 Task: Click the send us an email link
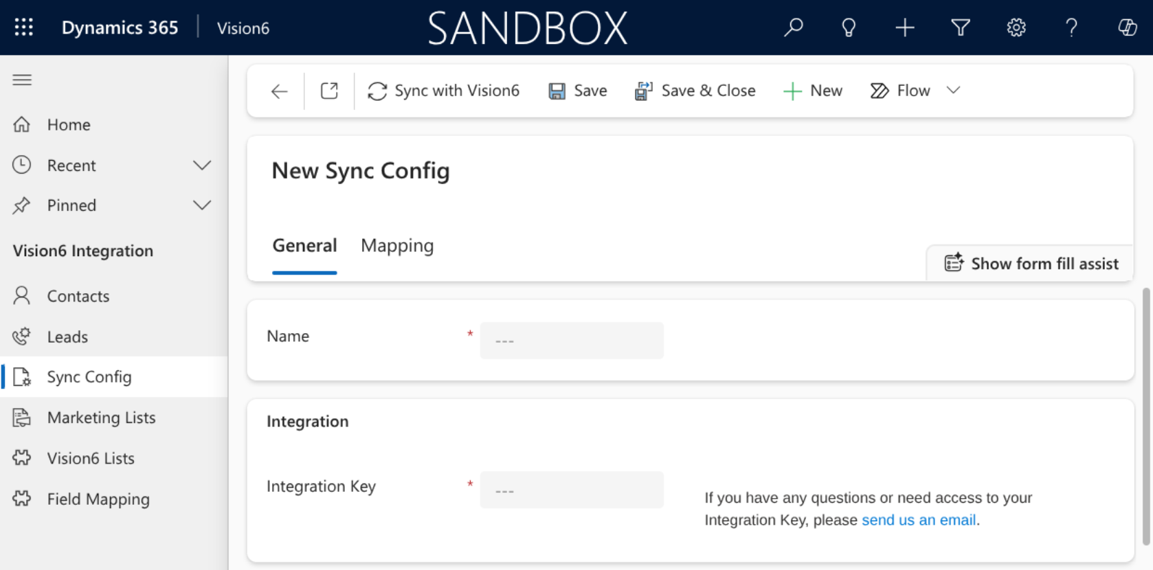click(919, 520)
